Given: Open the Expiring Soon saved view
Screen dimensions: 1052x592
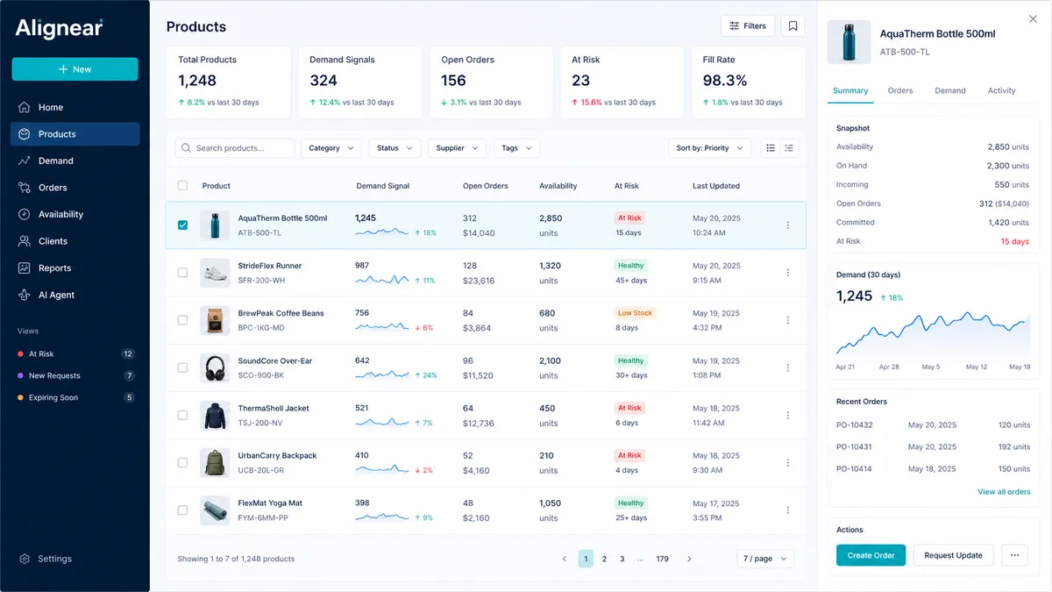Looking at the screenshot, I should pyautogui.click(x=75, y=397).
